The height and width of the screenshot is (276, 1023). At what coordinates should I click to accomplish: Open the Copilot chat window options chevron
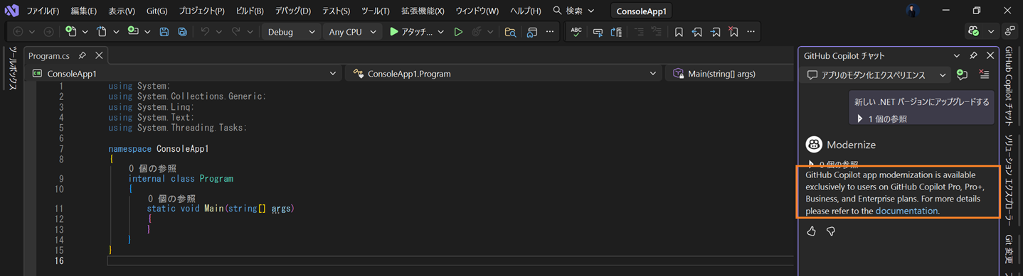(x=957, y=55)
